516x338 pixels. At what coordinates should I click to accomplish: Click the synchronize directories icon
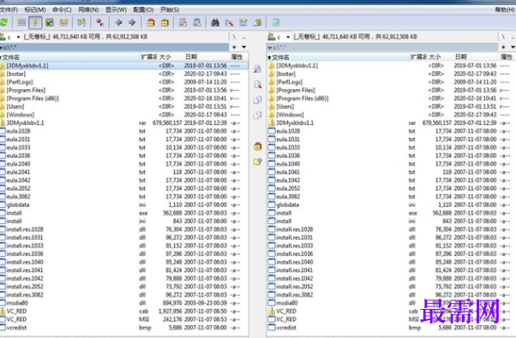[243, 22]
